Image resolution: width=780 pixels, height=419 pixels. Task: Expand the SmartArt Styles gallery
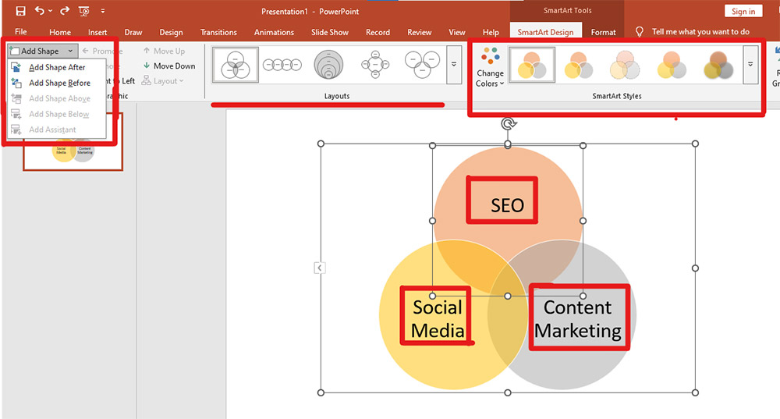(x=750, y=65)
